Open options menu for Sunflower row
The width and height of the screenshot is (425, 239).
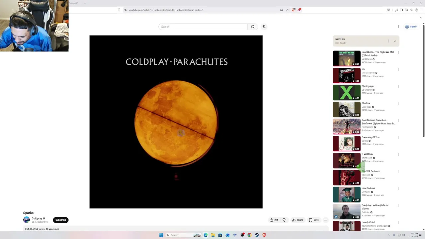click(x=398, y=120)
